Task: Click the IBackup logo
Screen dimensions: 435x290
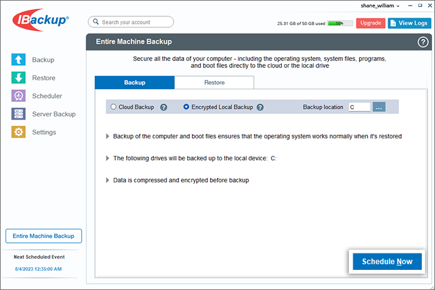Action: [40, 20]
